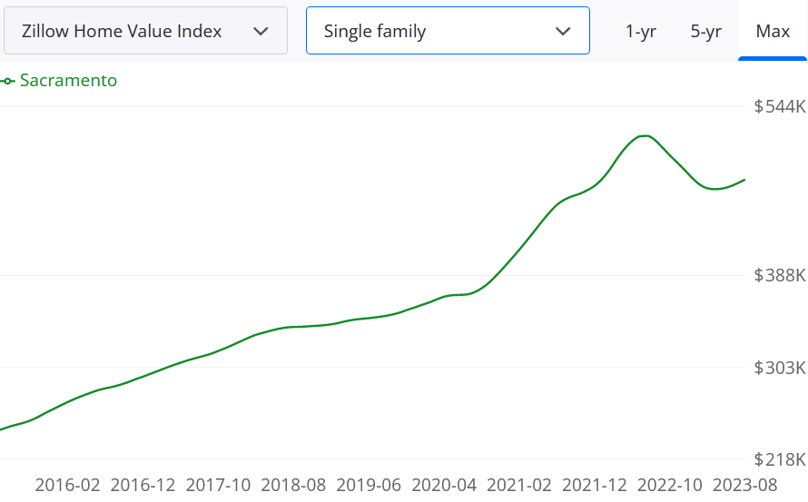Screen dimensions: 808x502
Task: Click the 2023-08 date on x-axis
Action: pos(744,485)
